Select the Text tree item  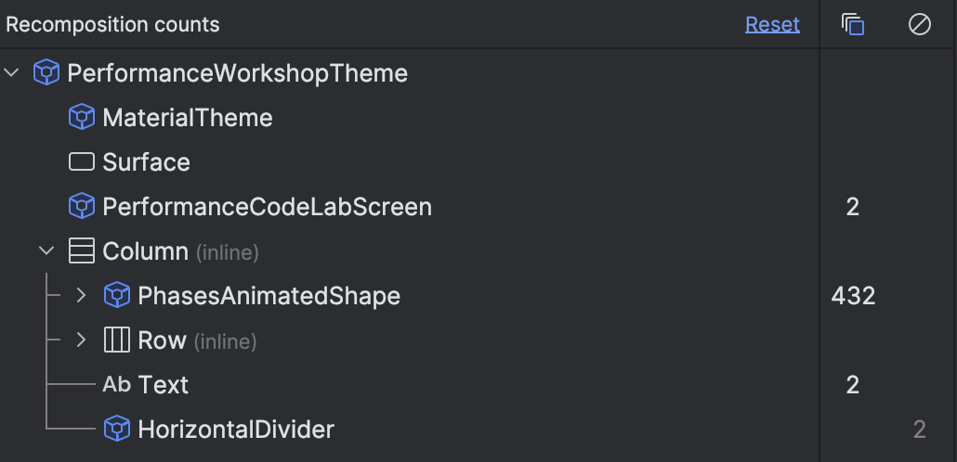164,385
